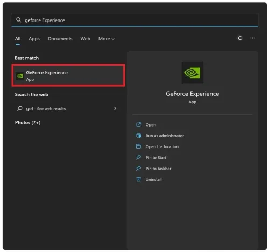This screenshot has height=252, width=269.
Task: Click the search magnifier icon in search box
Action: [x=18, y=20]
